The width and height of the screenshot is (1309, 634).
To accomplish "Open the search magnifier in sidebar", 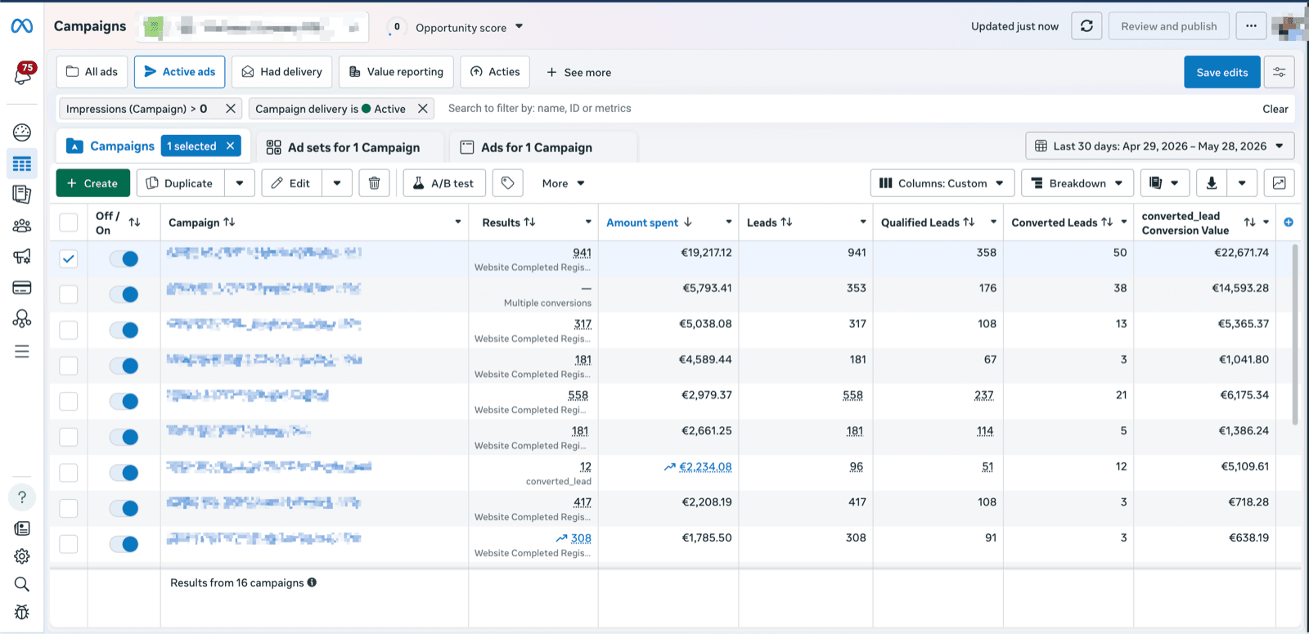I will click(x=22, y=584).
